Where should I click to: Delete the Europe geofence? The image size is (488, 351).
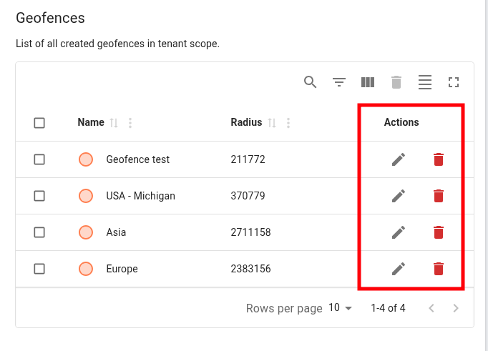(439, 269)
